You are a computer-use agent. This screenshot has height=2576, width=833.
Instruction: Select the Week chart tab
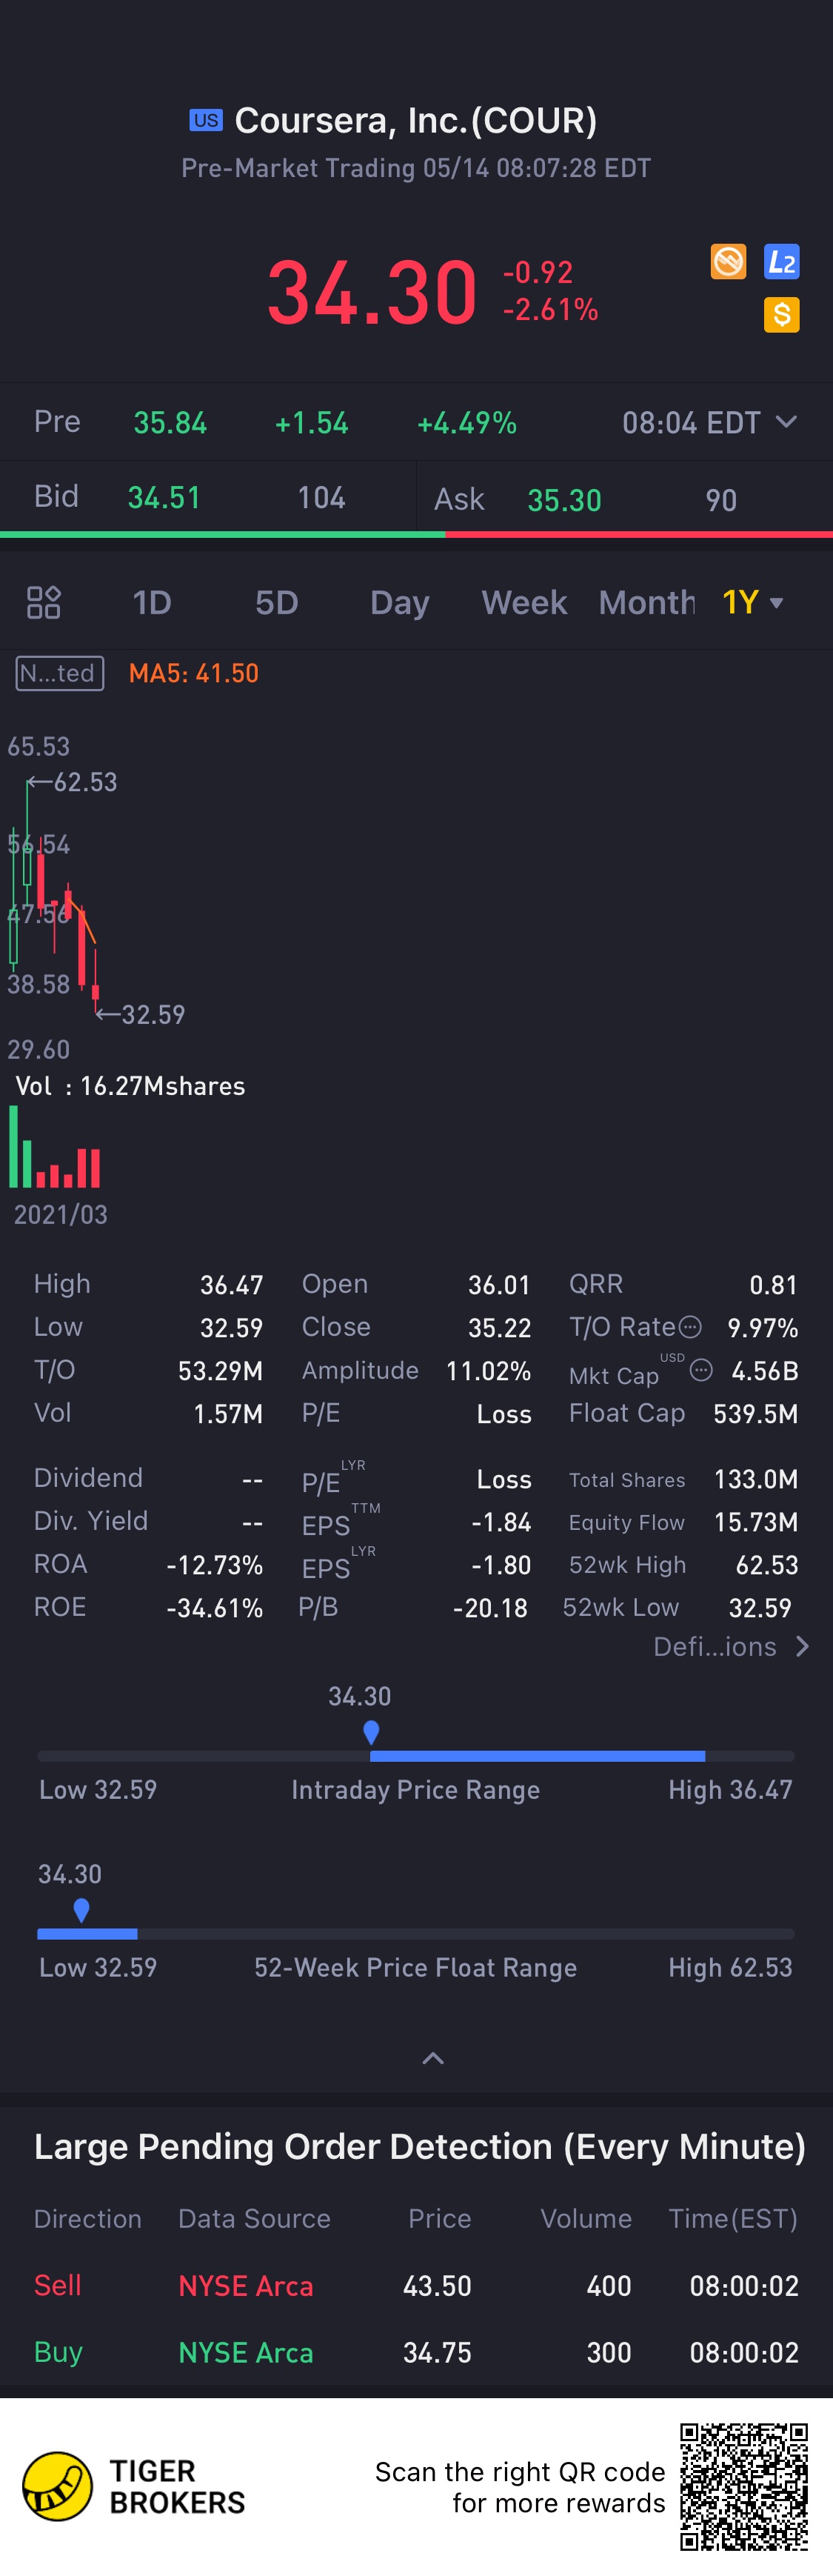point(524,603)
